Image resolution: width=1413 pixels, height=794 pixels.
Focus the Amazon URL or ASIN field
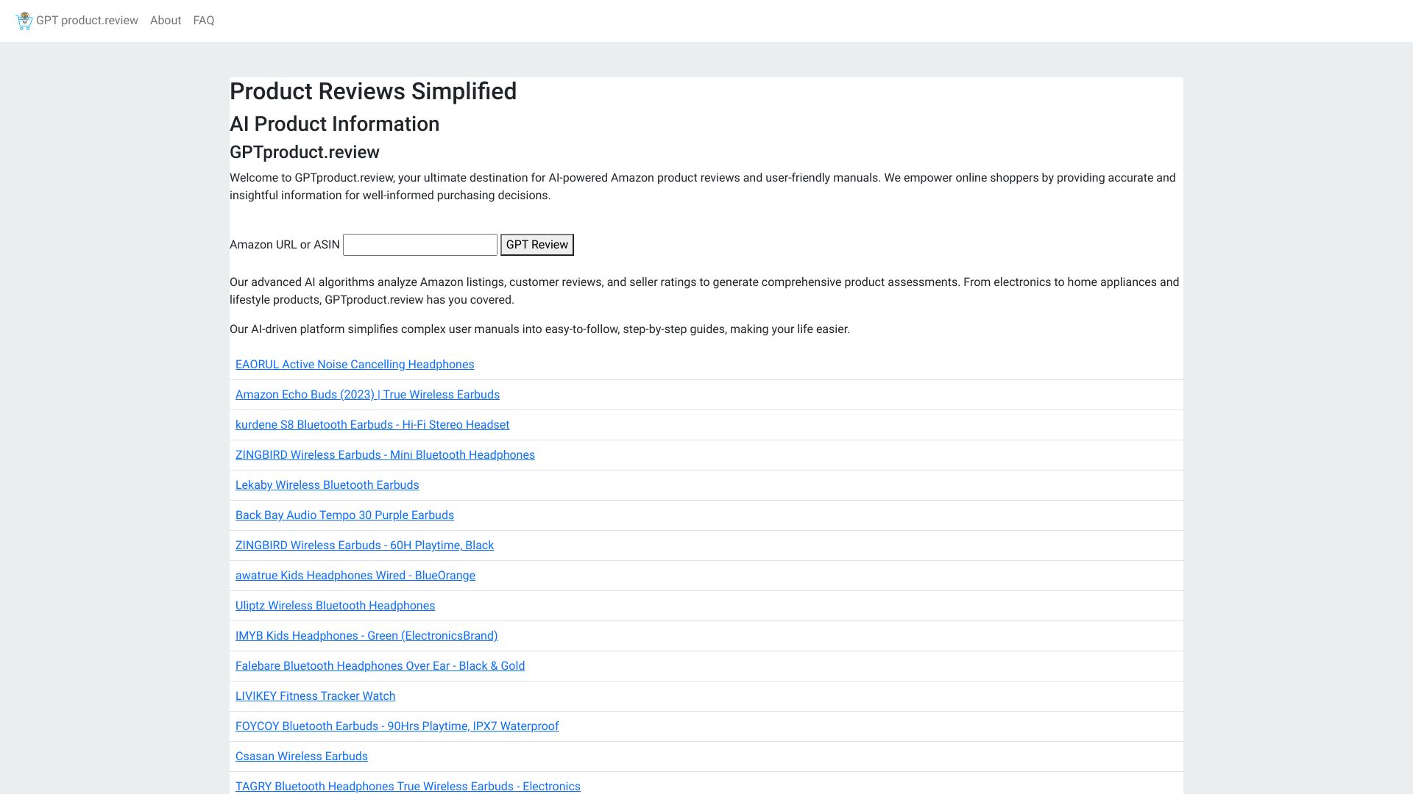pyautogui.click(x=419, y=245)
